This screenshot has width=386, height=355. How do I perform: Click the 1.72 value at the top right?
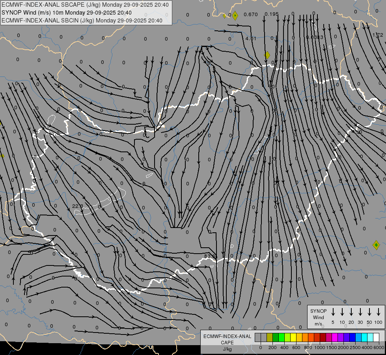[x=377, y=35]
